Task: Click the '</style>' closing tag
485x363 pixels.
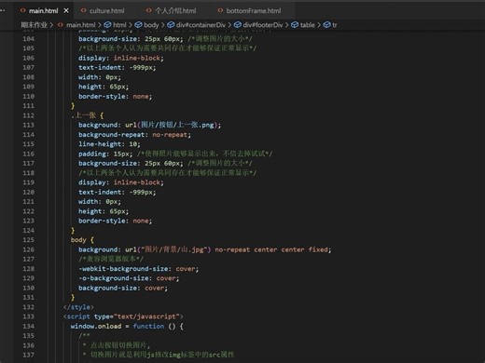Action: pyautogui.click(x=78, y=307)
